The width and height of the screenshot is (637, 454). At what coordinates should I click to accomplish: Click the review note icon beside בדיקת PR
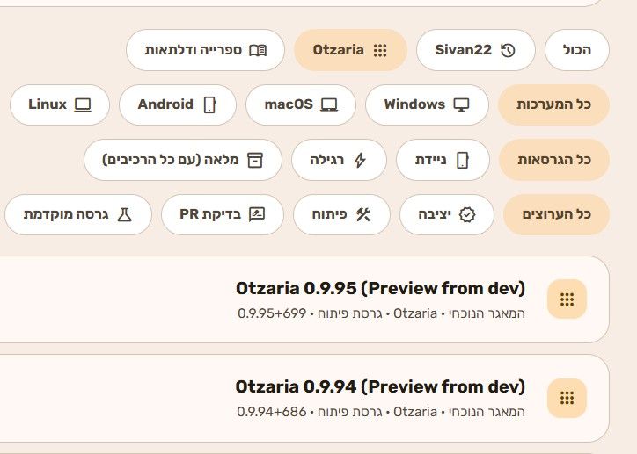pyautogui.click(x=257, y=214)
